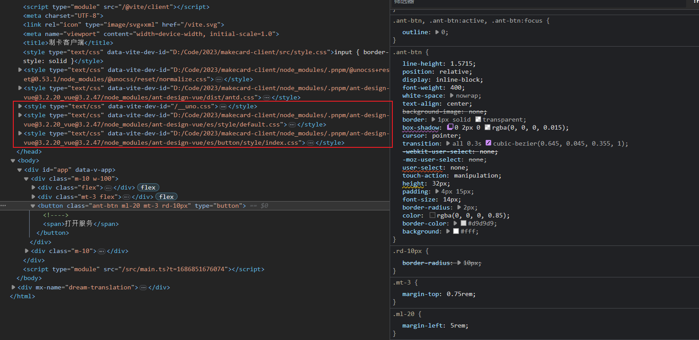Click the ellipsis in the m-10 div node
The width and height of the screenshot is (699, 340).
(x=102, y=251)
